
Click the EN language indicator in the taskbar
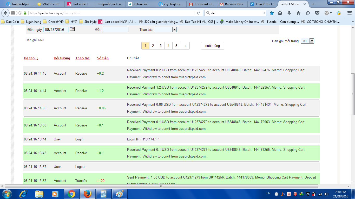[268, 193]
